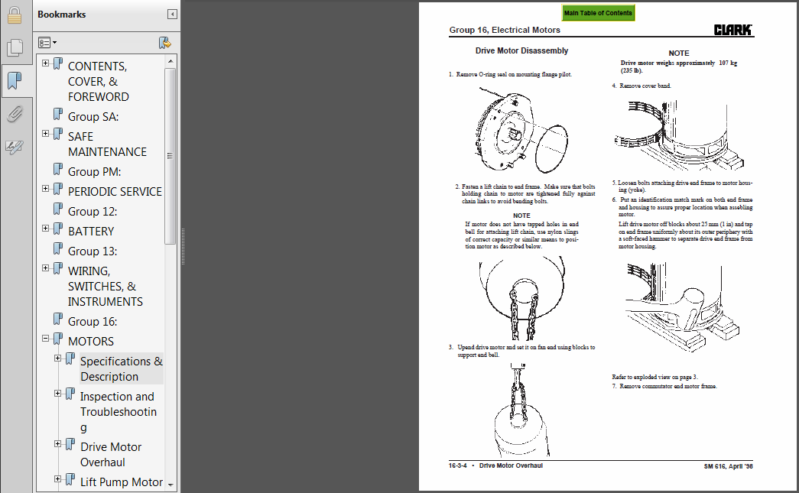Open Drive Motor Overhaul bookmark
Viewport: 799px width, 493px height.
[x=111, y=454]
